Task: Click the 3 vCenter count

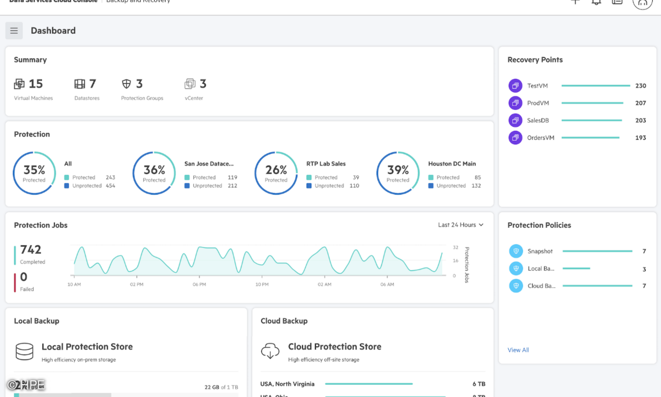Action: click(203, 84)
